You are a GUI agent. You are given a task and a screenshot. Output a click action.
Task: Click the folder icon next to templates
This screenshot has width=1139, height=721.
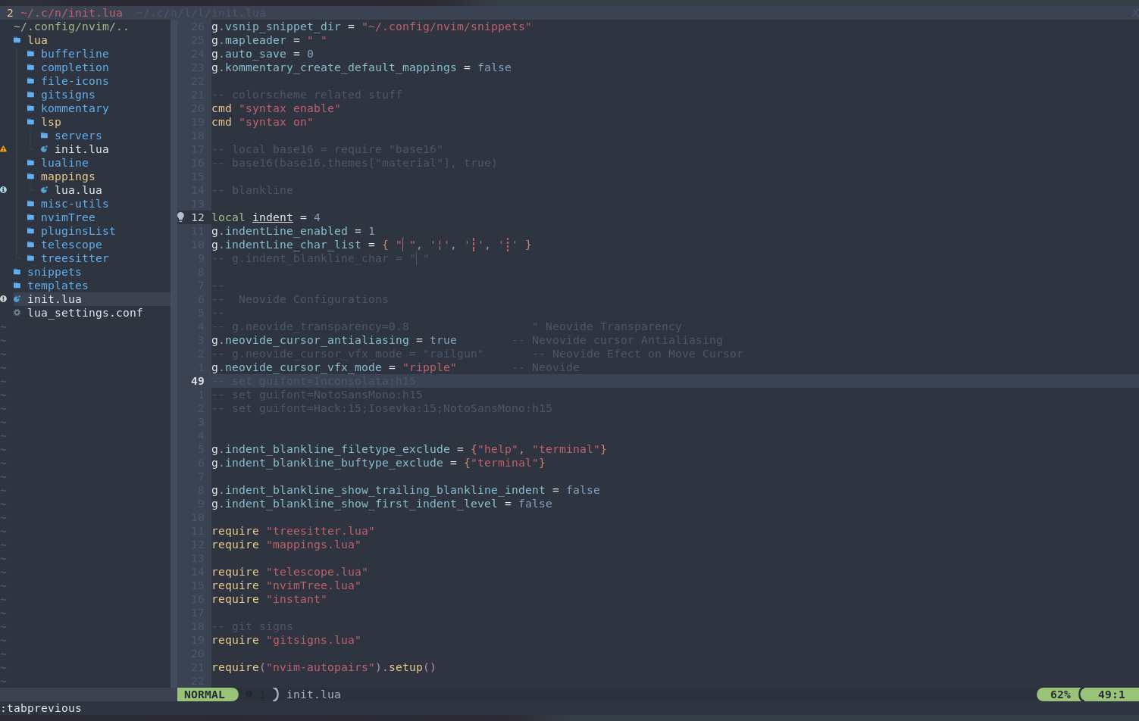(x=17, y=286)
